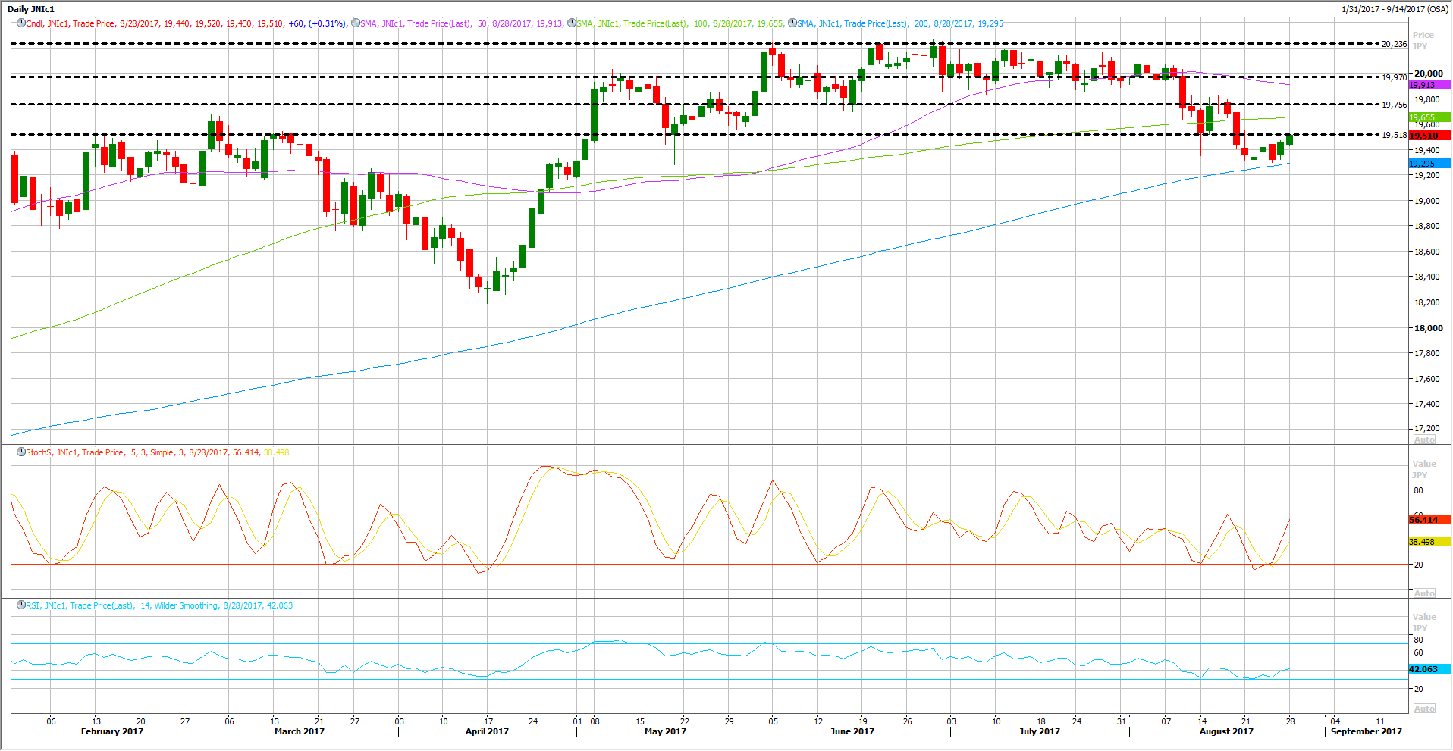Select the green 19,655 SMA price tag
The image size is (1453, 751).
(x=1428, y=117)
